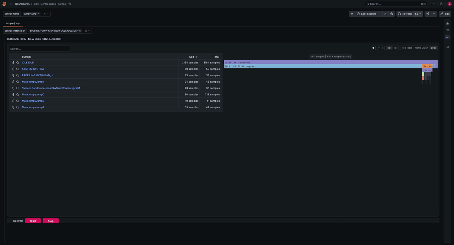454x245 pixels.
Task: Remove jumpy-jump value from Service Name
Action: pyautogui.click(x=38, y=14)
